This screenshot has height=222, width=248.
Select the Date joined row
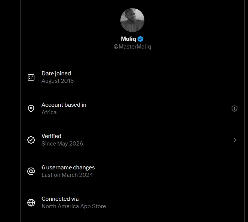(x=132, y=77)
